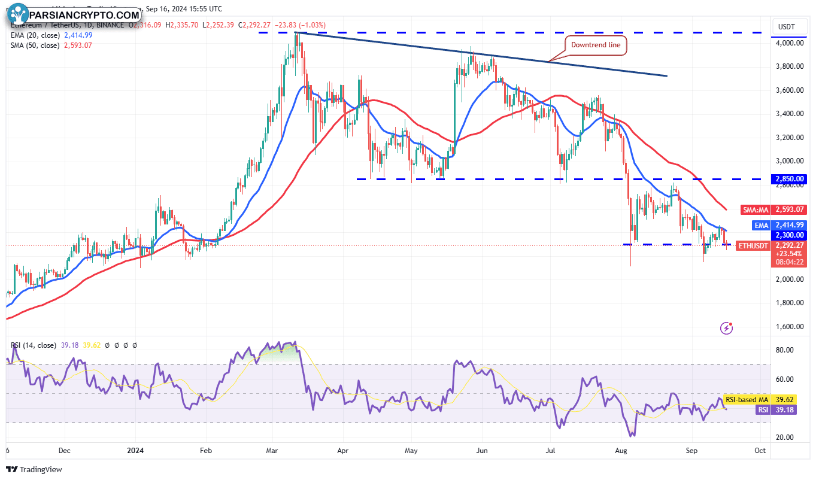Click Sep on the time axis
Image resolution: width=816 pixels, height=480 pixels.
(692, 450)
